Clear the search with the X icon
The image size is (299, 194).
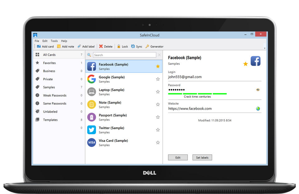point(159,55)
